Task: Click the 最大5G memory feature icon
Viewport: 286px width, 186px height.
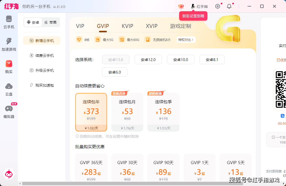Action: coord(98,40)
